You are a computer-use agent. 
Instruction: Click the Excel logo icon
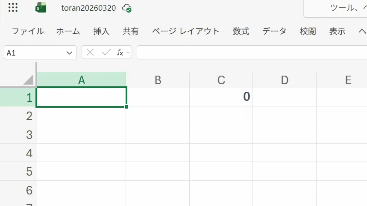pos(41,8)
